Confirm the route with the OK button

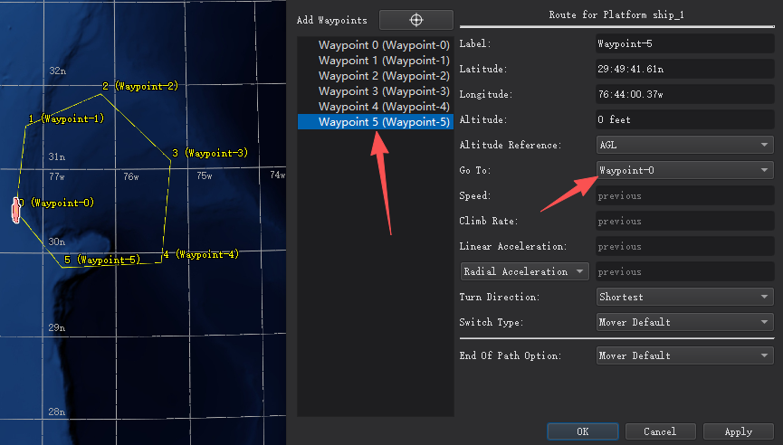tap(583, 431)
